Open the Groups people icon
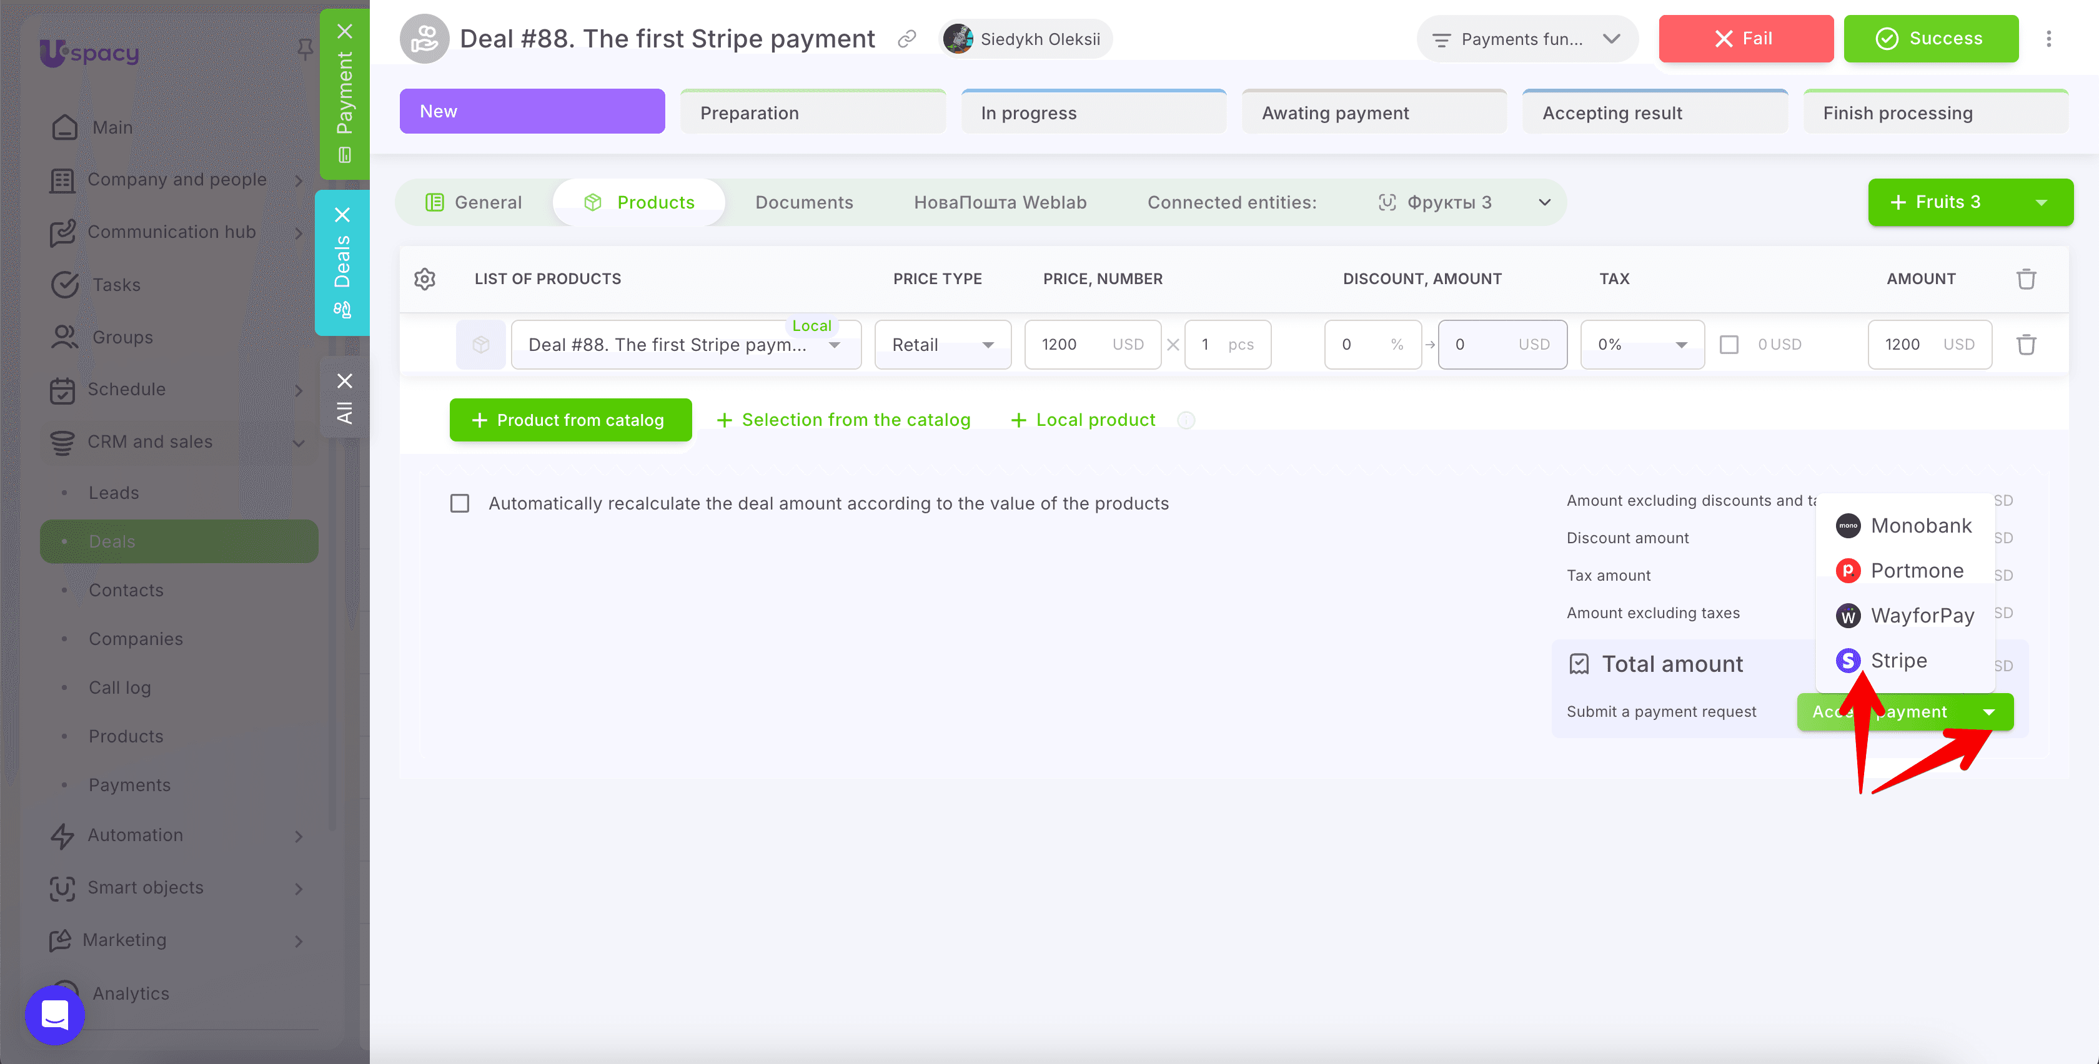The image size is (2099, 1064). (64, 337)
